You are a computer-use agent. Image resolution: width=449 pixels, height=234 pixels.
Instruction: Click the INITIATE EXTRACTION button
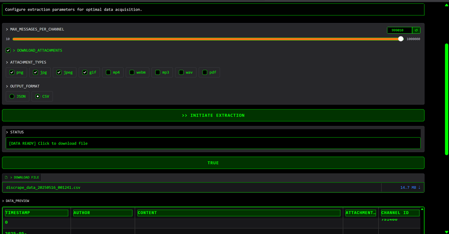coord(213,116)
